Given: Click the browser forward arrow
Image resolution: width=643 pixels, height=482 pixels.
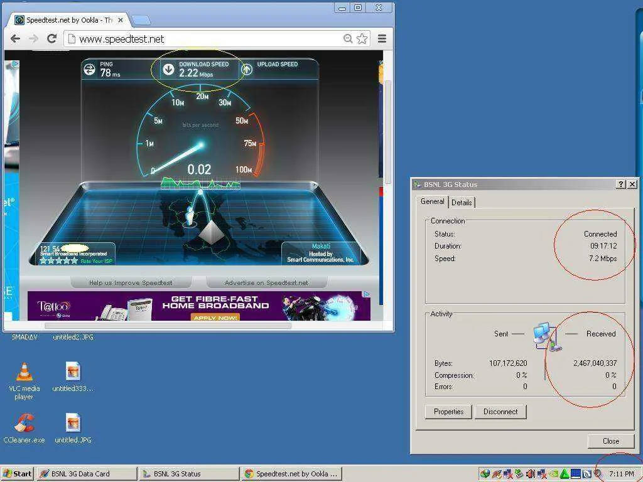Looking at the screenshot, I should click(x=33, y=38).
